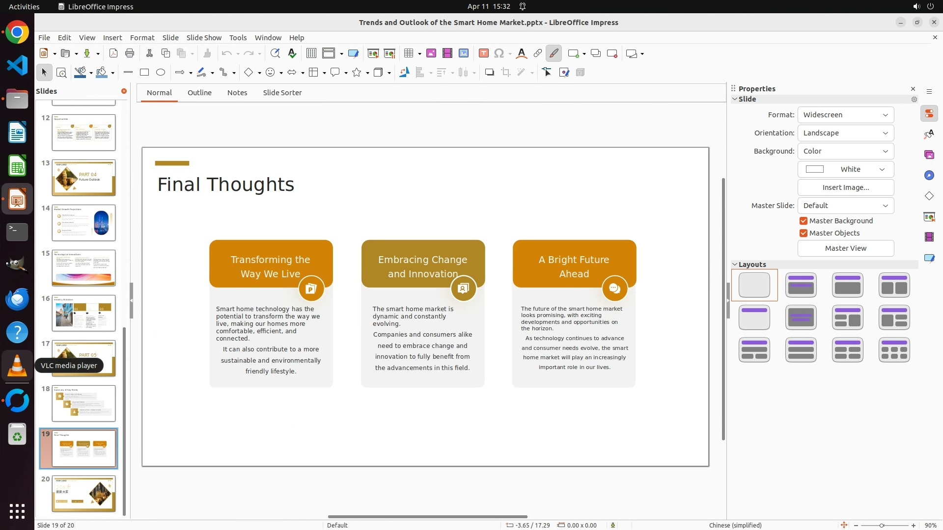This screenshot has width=943, height=530.
Task: Open the Slide Show menu
Action: tap(203, 38)
